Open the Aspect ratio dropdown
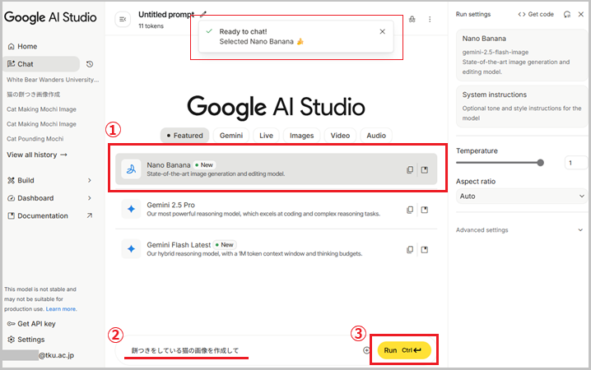This screenshot has height=370, width=591. coord(520,197)
